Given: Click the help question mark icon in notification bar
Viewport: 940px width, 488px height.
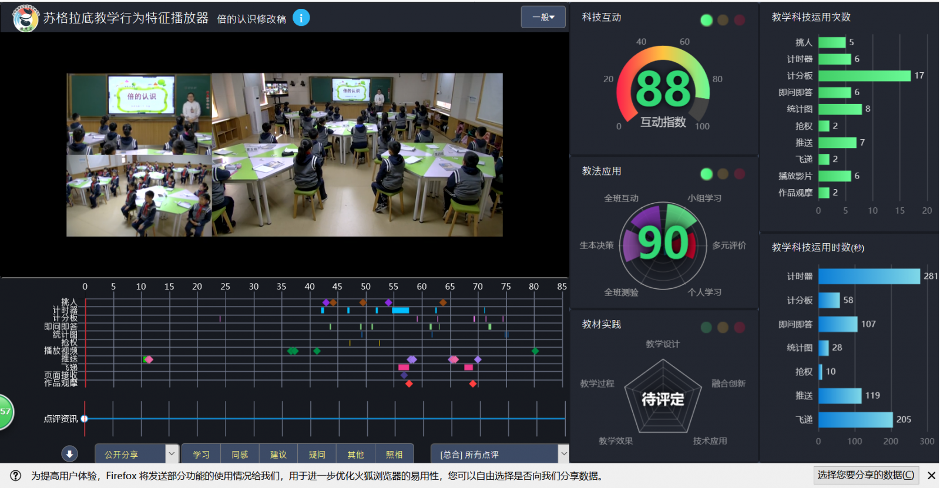Looking at the screenshot, I should pos(16,476).
